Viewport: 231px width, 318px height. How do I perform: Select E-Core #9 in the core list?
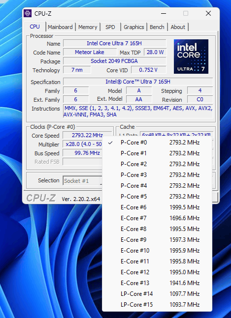click(x=157, y=240)
